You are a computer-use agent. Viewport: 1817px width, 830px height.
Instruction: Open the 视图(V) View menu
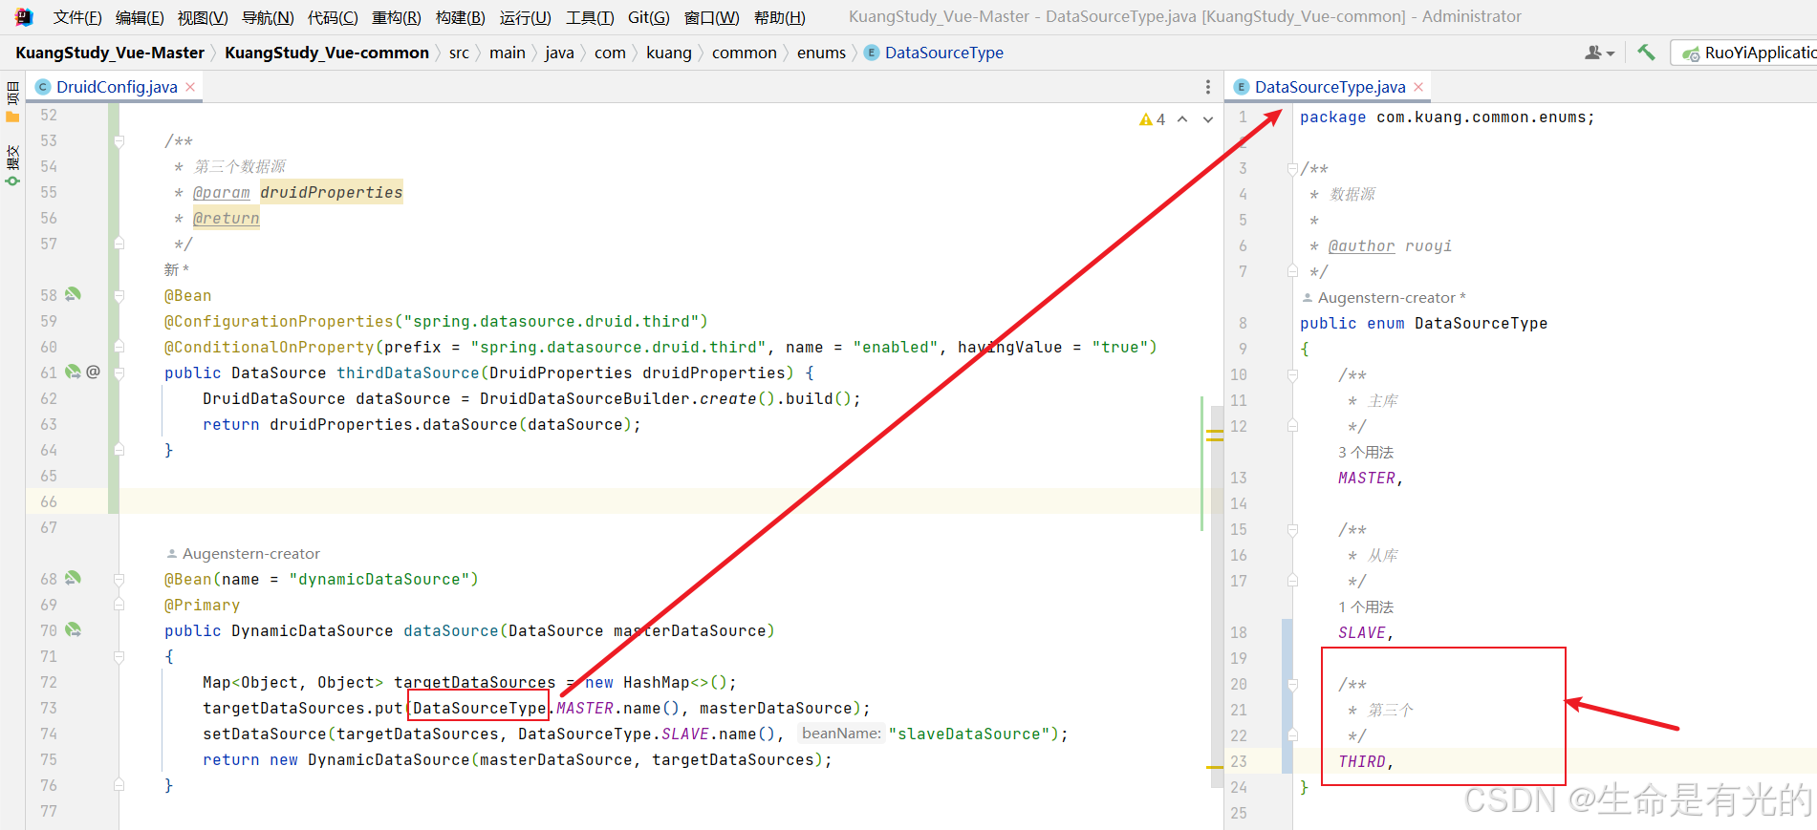(203, 17)
